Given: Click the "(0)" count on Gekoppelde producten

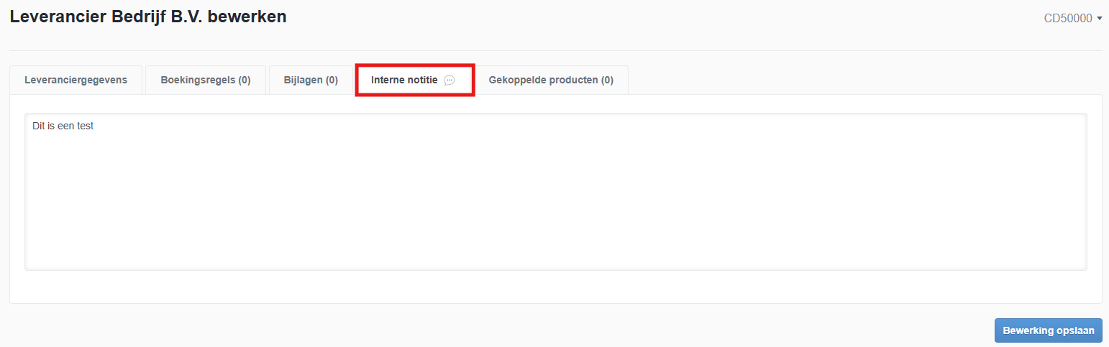Looking at the screenshot, I should pos(607,80).
